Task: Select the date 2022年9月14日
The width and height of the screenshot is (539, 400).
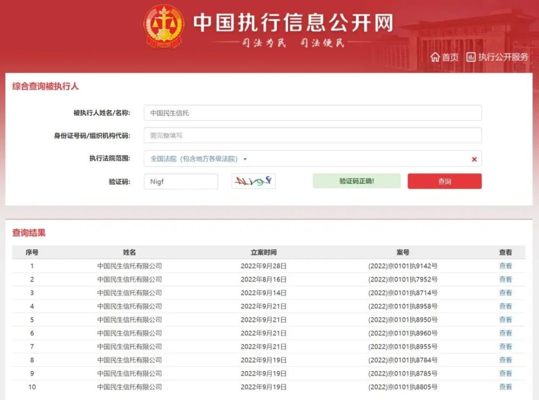Action: click(264, 292)
